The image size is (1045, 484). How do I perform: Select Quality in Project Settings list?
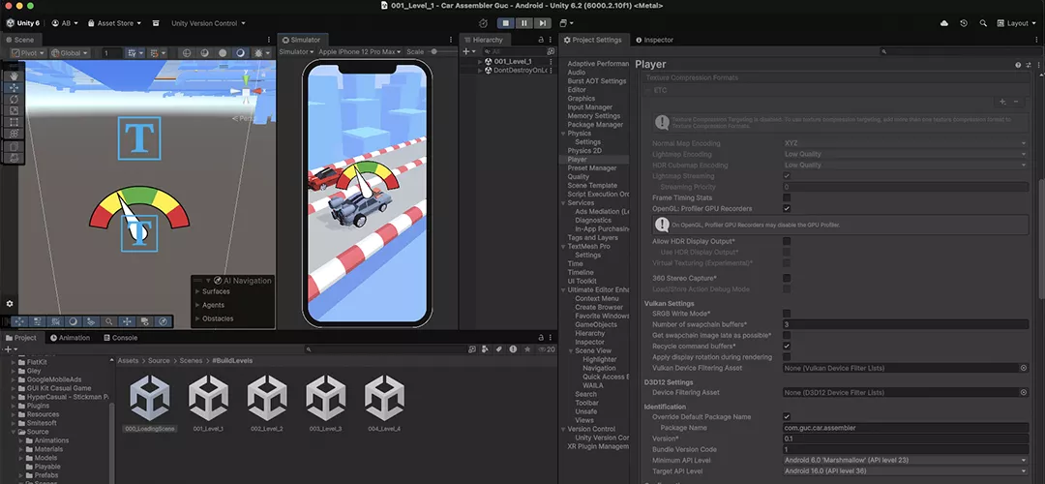pos(578,176)
